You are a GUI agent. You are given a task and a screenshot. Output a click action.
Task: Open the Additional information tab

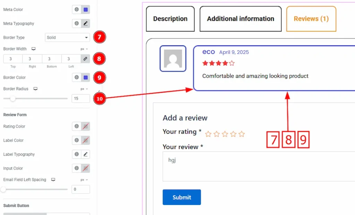241,19
